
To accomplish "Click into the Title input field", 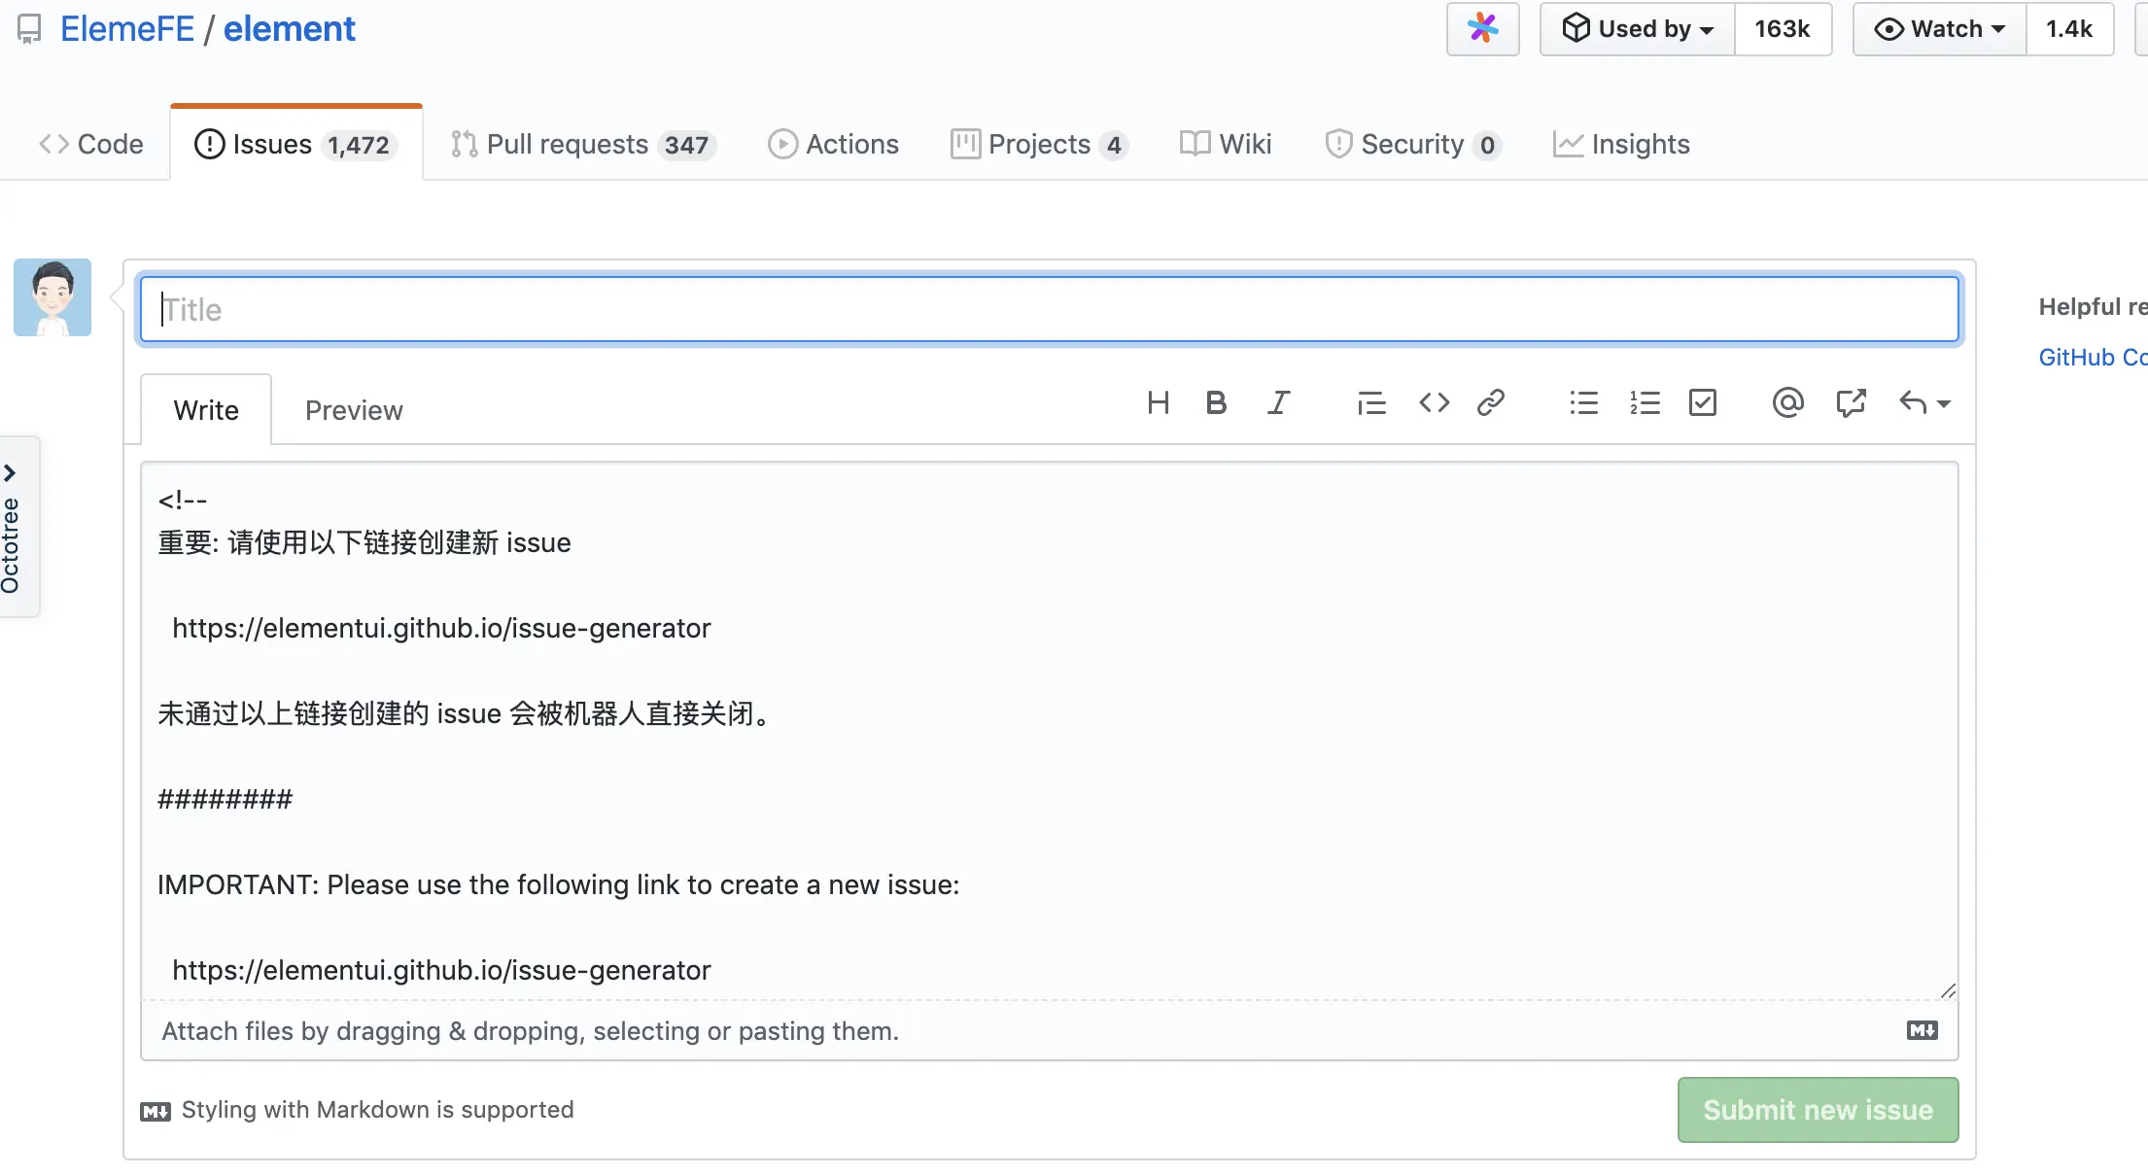I will [1050, 309].
